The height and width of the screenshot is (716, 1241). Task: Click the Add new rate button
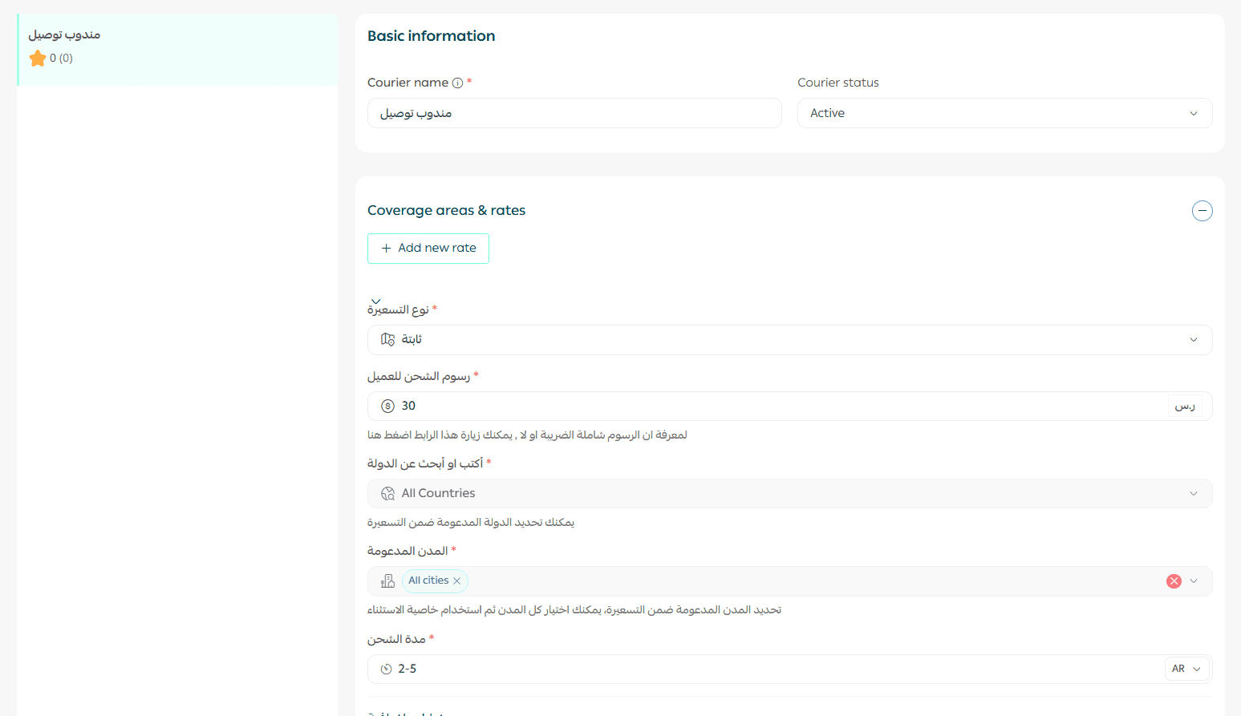pyautogui.click(x=428, y=249)
